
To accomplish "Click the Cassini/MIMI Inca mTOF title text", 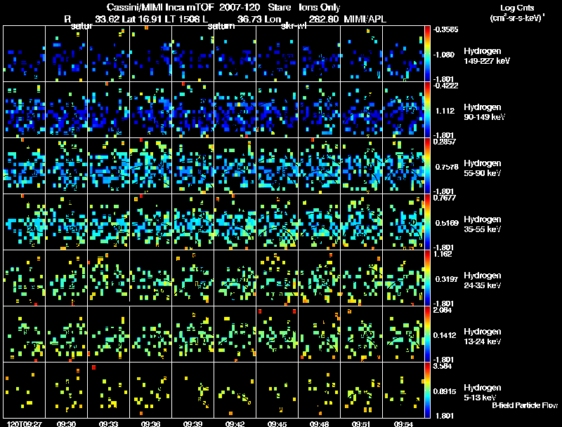I will 160,7.
